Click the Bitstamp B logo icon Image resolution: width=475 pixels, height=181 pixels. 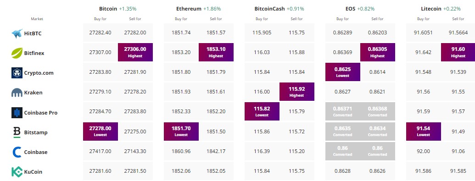click(x=17, y=132)
